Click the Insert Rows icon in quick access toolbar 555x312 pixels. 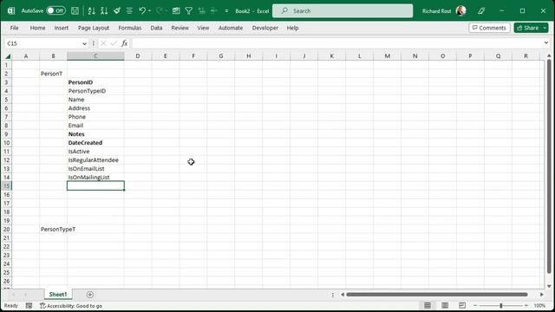pos(201,11)
